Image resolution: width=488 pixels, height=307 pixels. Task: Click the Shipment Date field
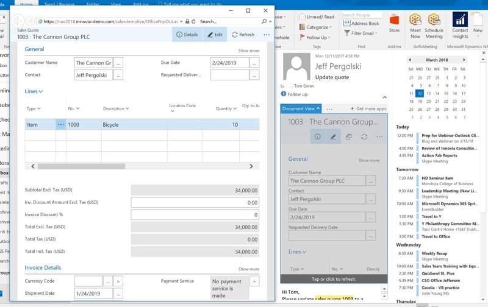tap(93, 294)
